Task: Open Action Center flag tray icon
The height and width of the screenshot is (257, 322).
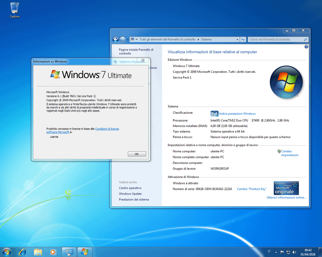Action: pyautogui.click(x=282, y=252)
